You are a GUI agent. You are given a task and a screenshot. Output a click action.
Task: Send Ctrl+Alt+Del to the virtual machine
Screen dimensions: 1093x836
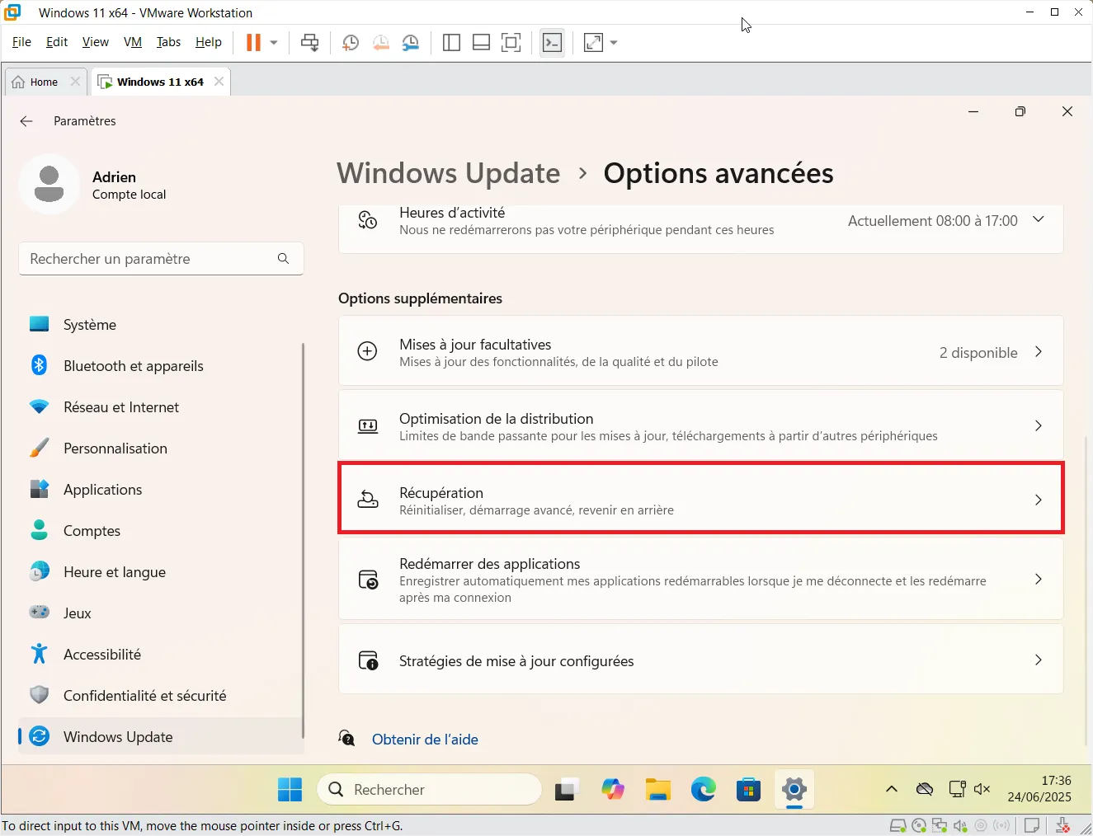(310, 42)
